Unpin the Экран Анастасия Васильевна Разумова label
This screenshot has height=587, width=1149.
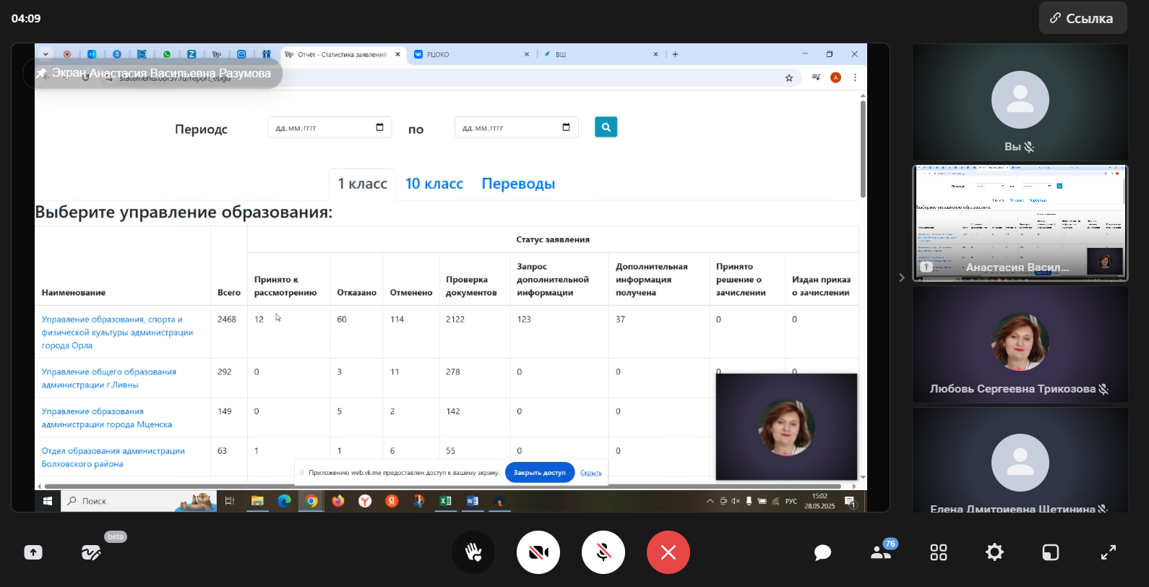pos(42,73)
